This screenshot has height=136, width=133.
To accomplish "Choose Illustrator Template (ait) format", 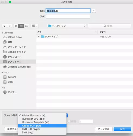I will click(x=42, y=122).
